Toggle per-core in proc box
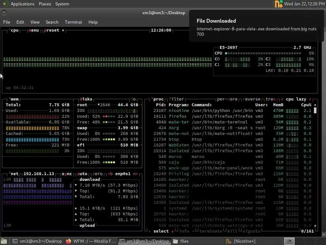 tap(227, 99)
